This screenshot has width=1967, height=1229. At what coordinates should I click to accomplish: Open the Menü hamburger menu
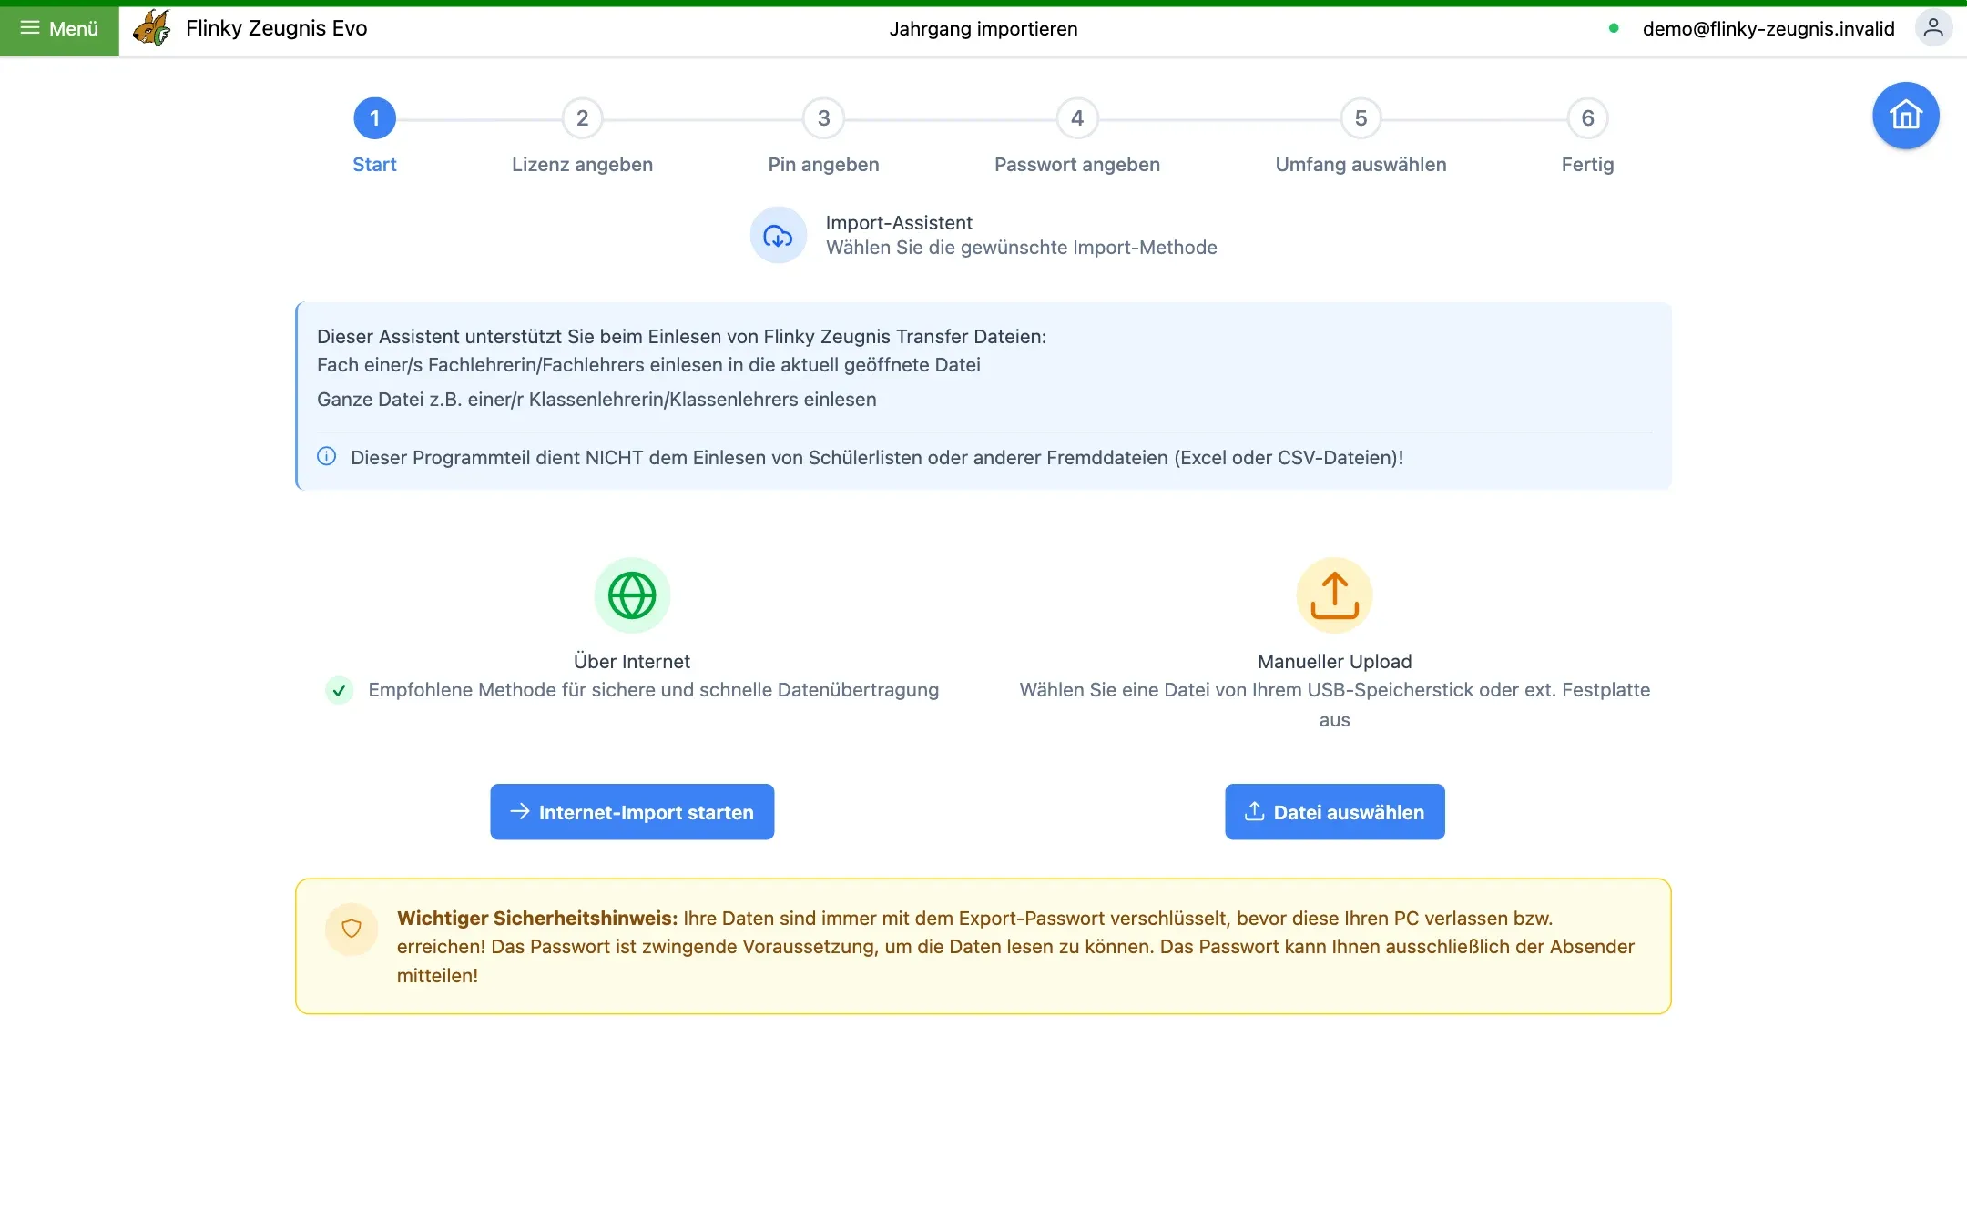point(59,28)
